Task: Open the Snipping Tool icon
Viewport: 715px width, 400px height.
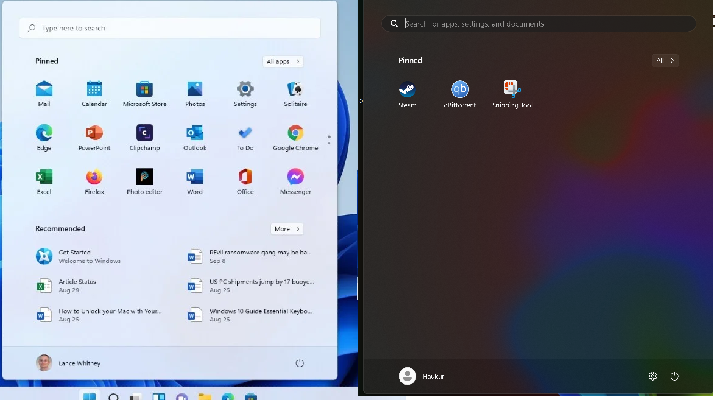Action: [512, 90]
